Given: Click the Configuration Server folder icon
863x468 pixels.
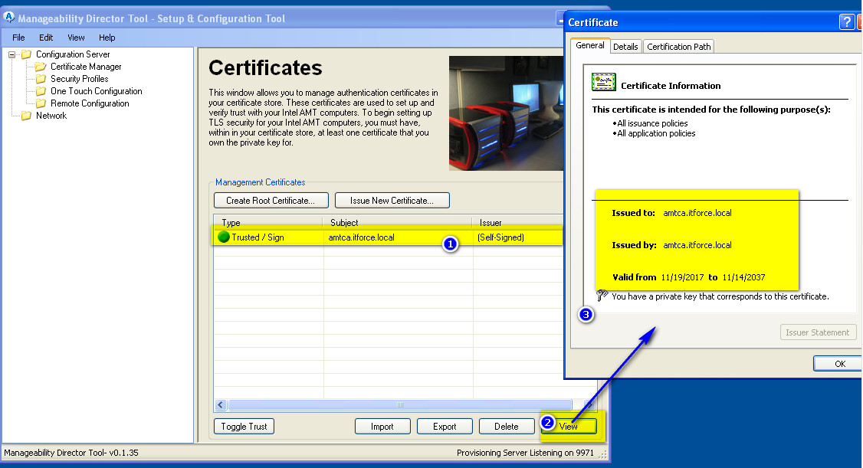Looking at the screenshot, I should 26,54.
